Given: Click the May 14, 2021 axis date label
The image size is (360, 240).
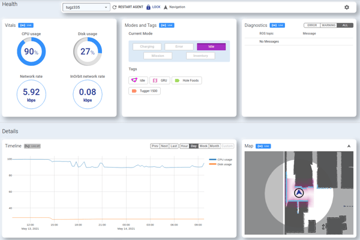Looking at the screenshot, I should coord(126,229).
